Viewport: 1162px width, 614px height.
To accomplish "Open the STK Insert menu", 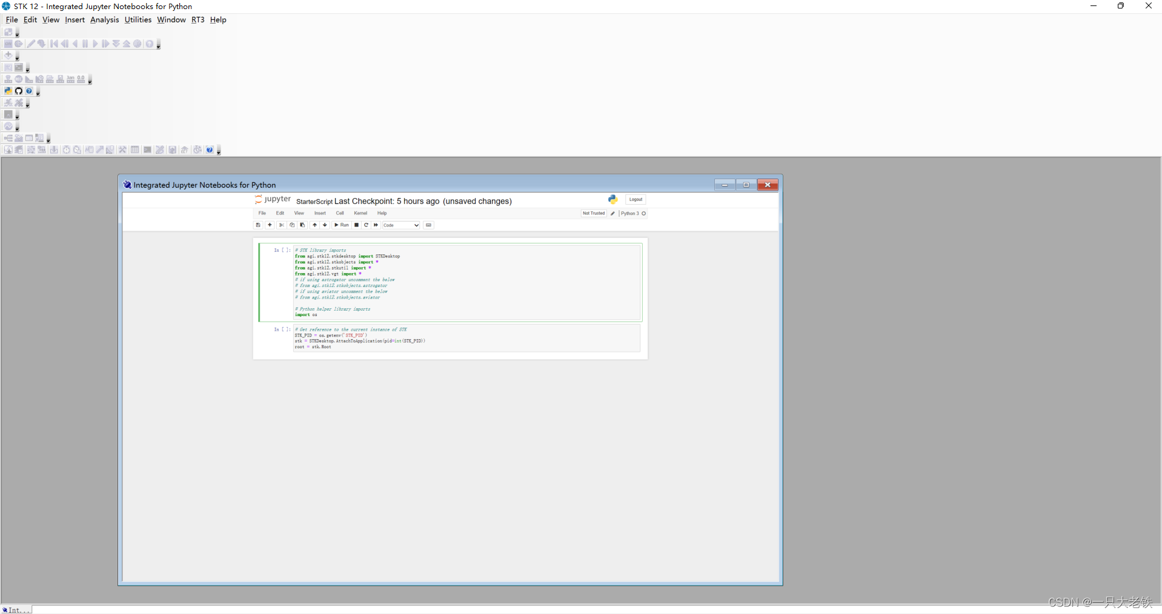I will 75,20.
